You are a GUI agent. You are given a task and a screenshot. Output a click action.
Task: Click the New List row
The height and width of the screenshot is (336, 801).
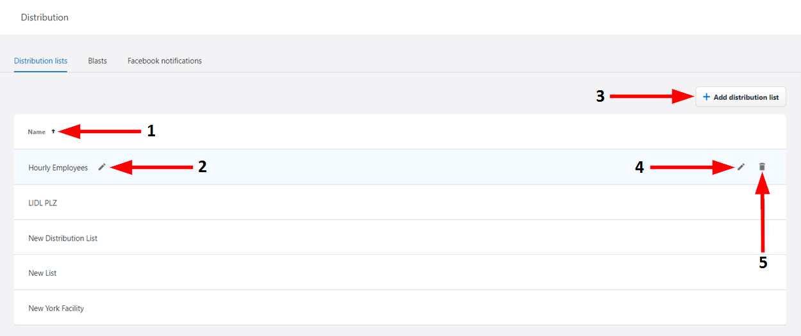pos(42,273)
